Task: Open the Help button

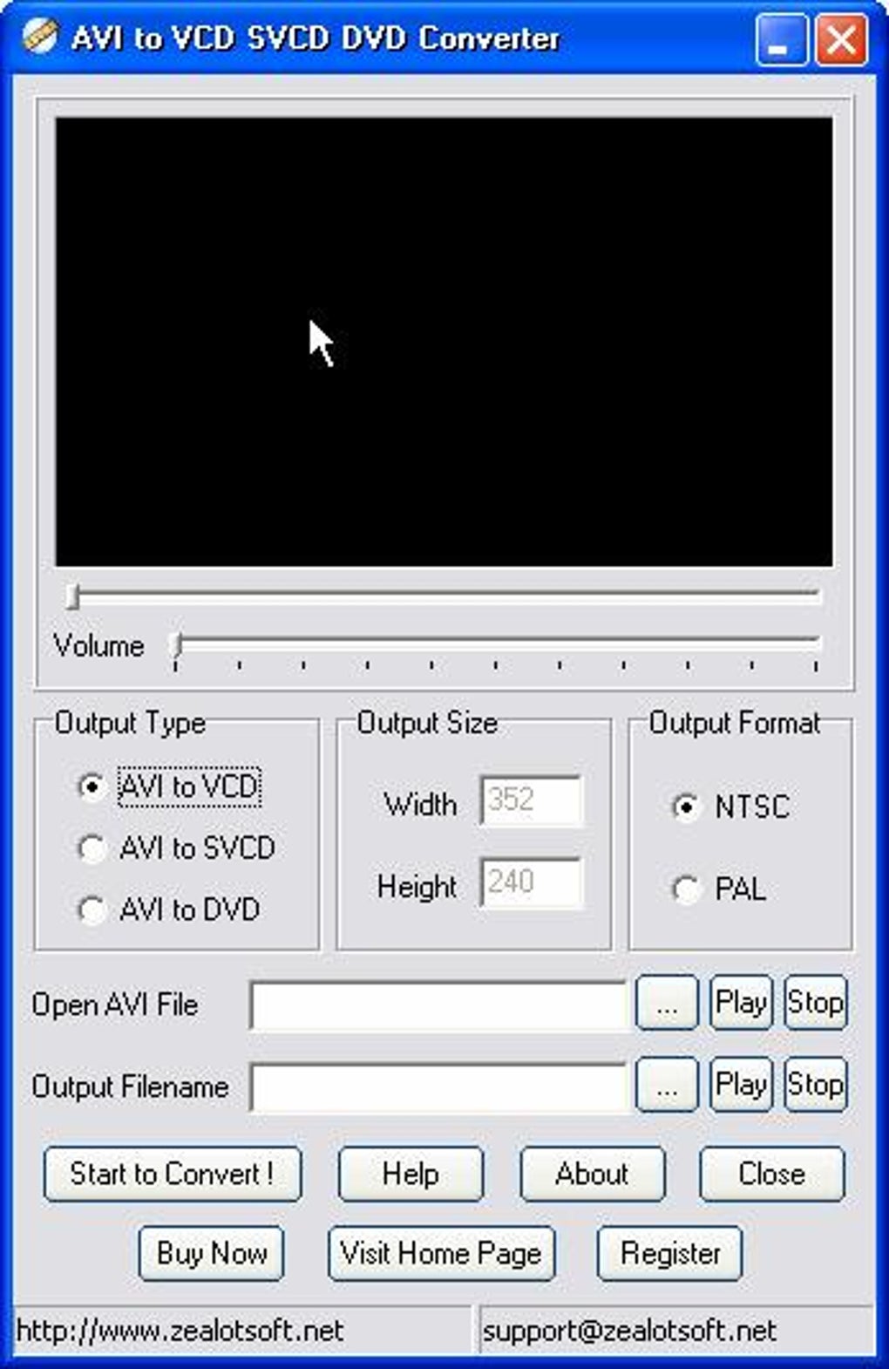Action: pos(411,1175)
